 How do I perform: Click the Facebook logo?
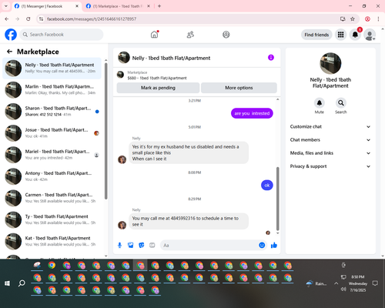point(11,35)
